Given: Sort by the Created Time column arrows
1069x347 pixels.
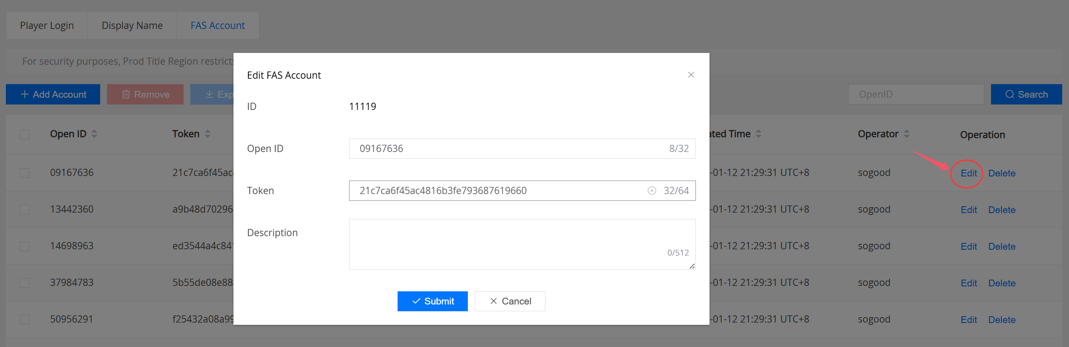Looking at the screenshot, I should point(758,134).
